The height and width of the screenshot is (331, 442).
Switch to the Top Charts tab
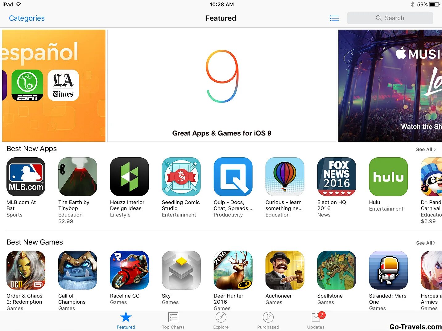click(x=173, y=321)
